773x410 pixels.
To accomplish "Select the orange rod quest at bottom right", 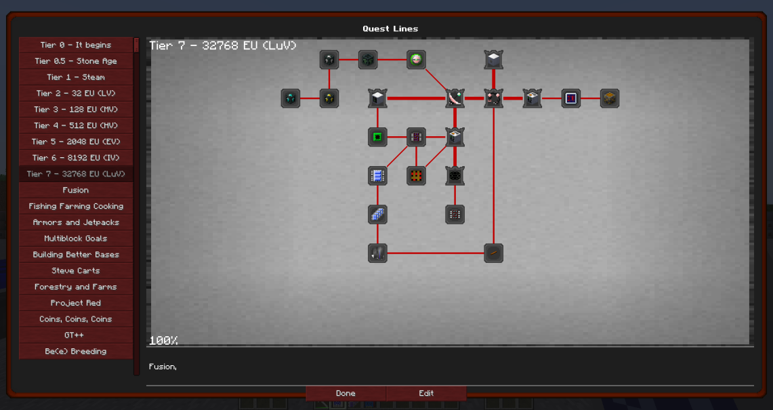I will coord(493,253).
